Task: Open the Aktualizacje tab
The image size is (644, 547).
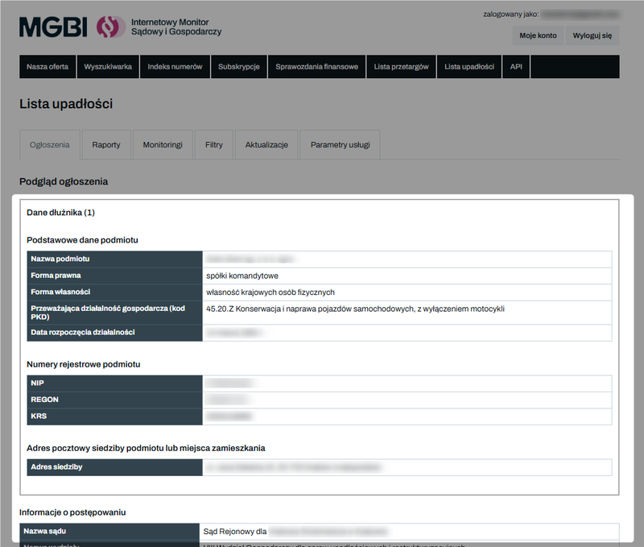Action: click(266, 145)
